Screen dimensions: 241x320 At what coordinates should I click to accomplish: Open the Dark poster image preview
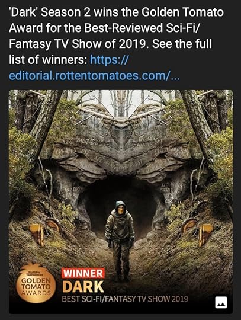(121, 201)
